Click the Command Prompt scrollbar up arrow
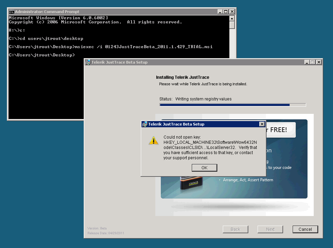The height and width of the screenshot is (248, 333). (232, 19)
